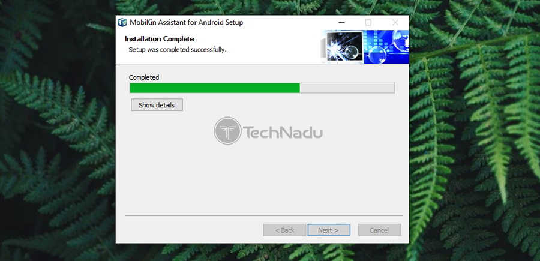Click the circular TechNadu logo emblem
Screen dimensions: 540x261
click(x=227, y=131)
